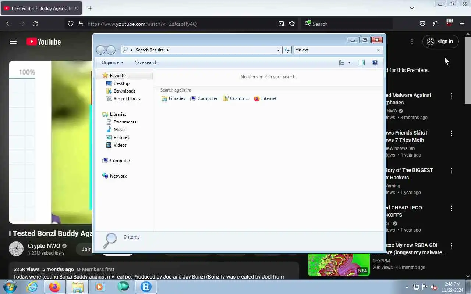This screenshot has width=471, height=294.
Task: Open Windows Media Player from taskbar
Action: [100, 287]
